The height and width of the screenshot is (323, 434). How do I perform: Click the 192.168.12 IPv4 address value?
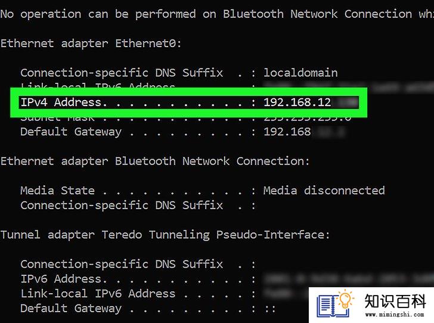[297, 103]
